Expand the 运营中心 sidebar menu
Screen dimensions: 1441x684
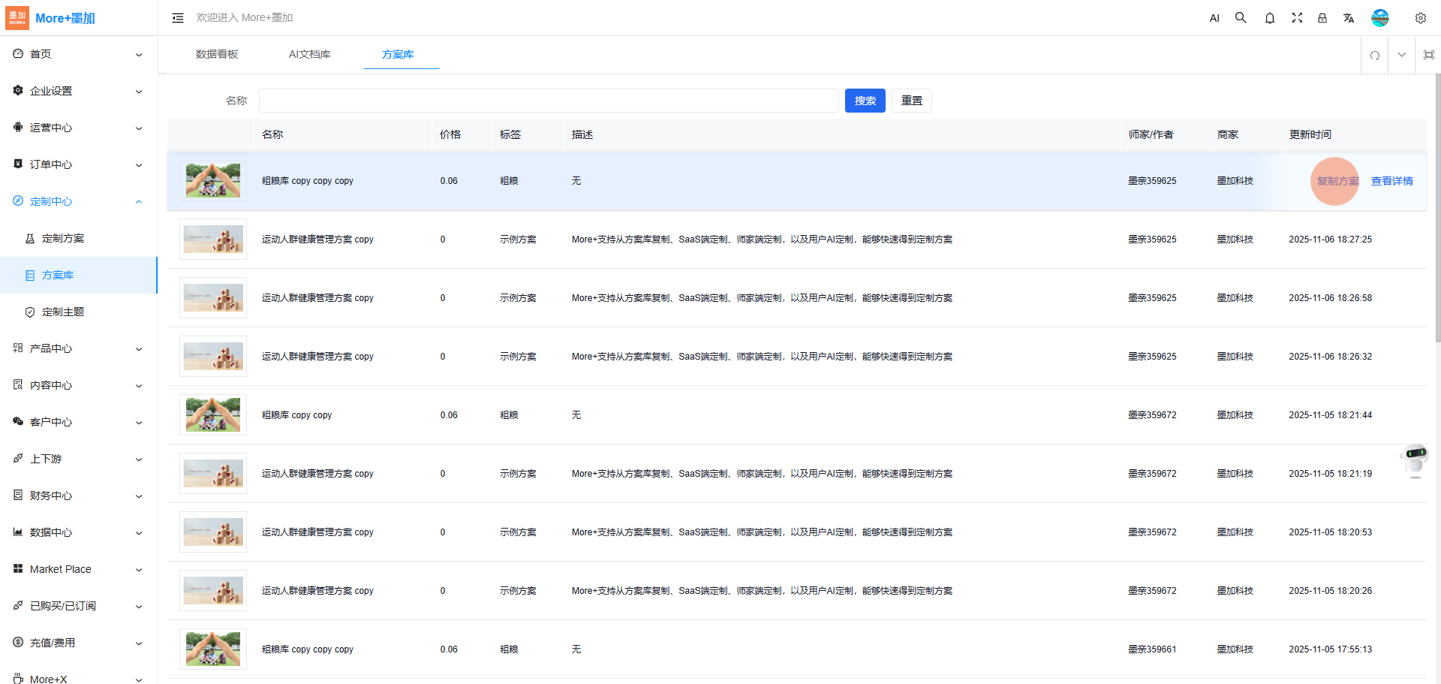79,128
